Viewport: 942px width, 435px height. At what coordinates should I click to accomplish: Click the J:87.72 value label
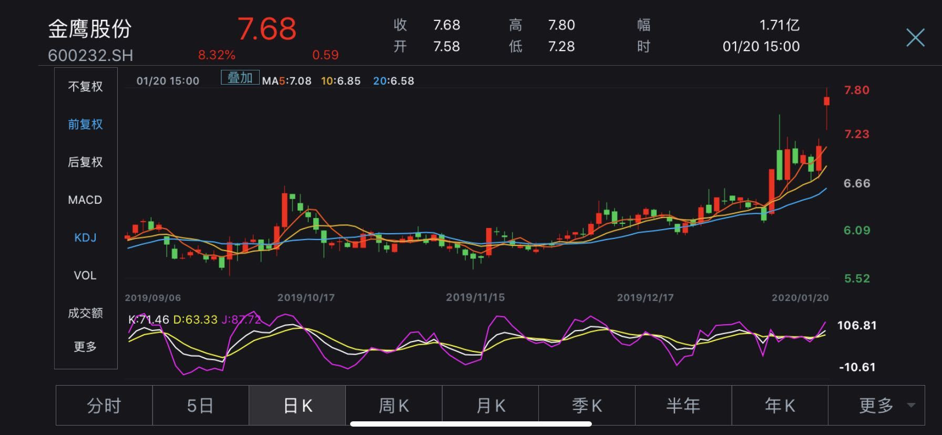241,320
